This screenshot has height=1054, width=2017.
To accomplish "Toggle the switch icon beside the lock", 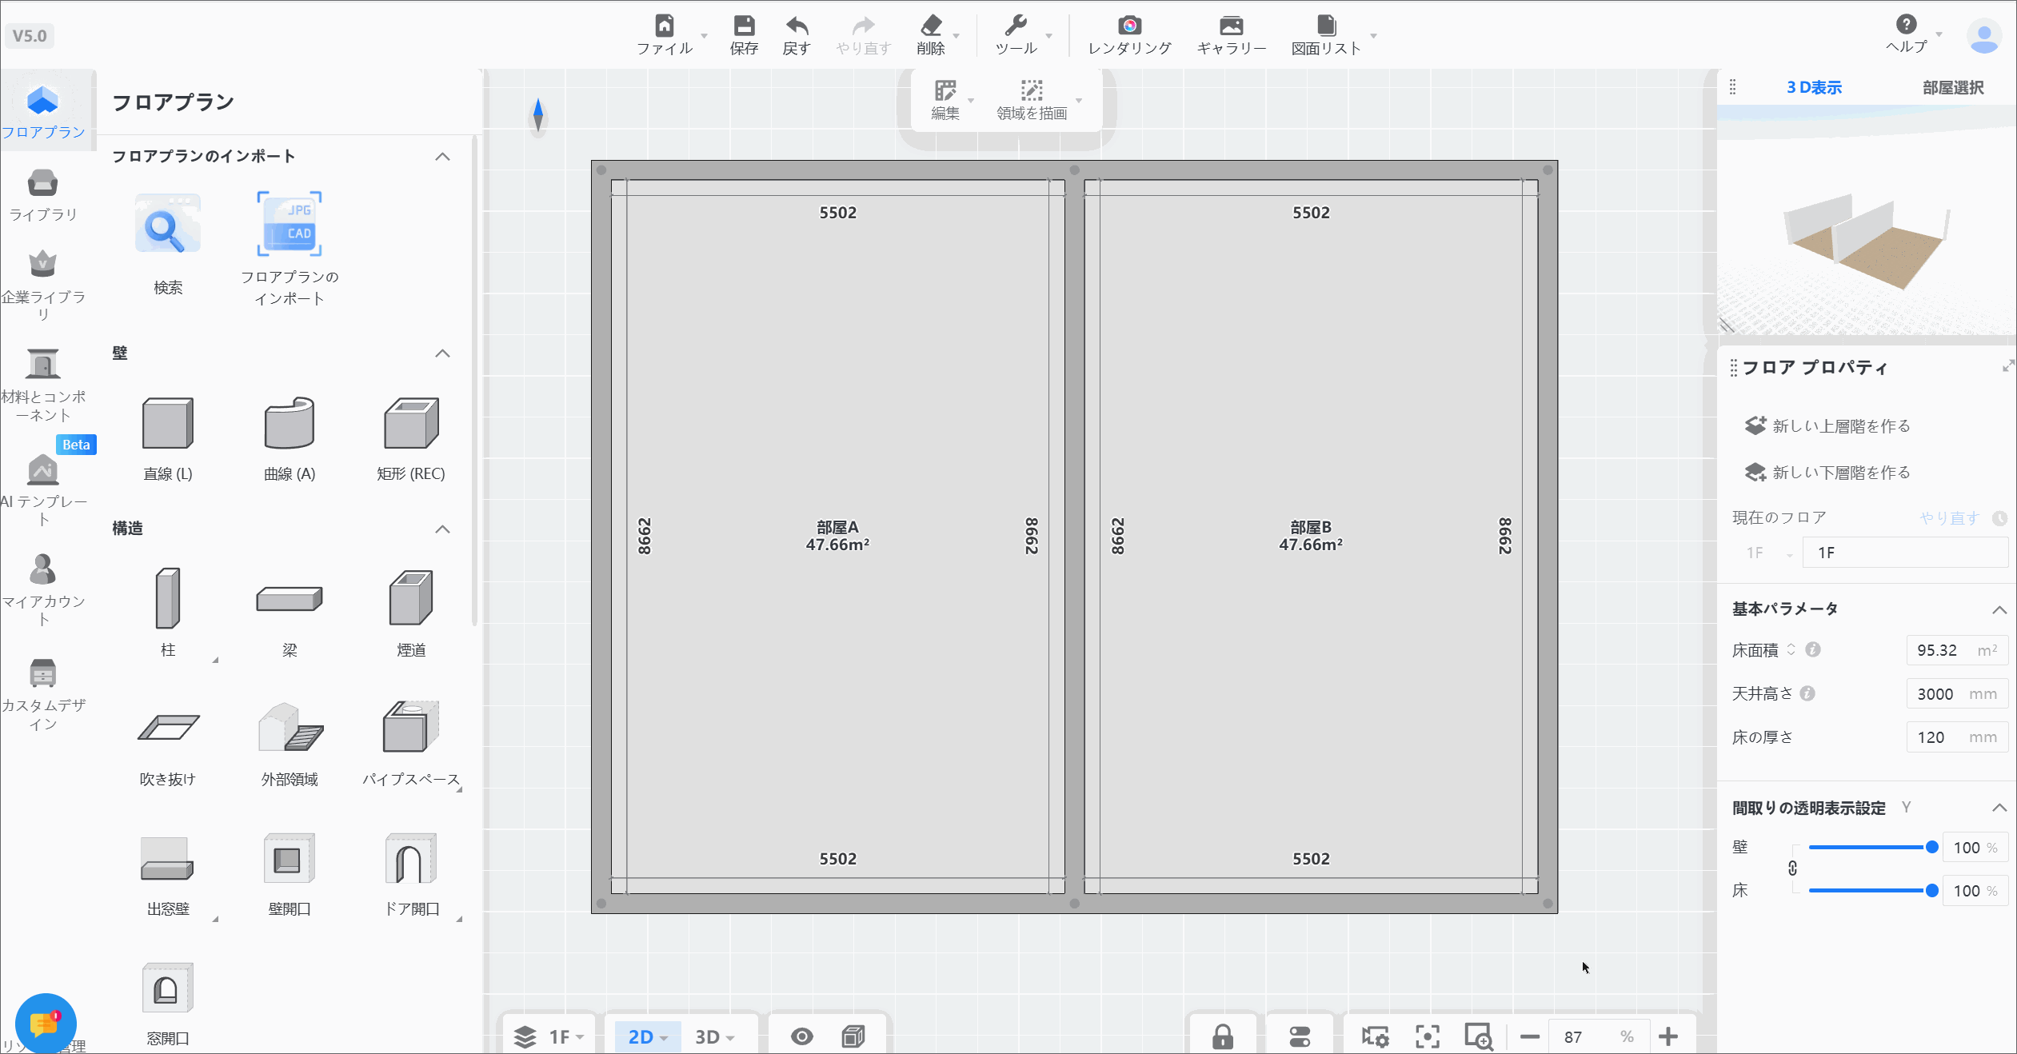I will 1300,1037.
